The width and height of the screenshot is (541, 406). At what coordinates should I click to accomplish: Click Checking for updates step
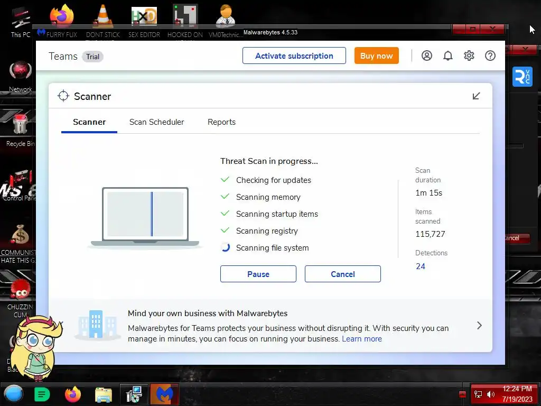point(273,180)
